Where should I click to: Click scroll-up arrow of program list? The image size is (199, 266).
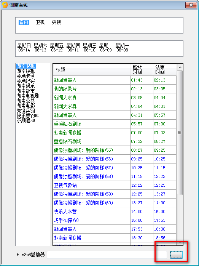pyautogui.click(x=180, y=67)
